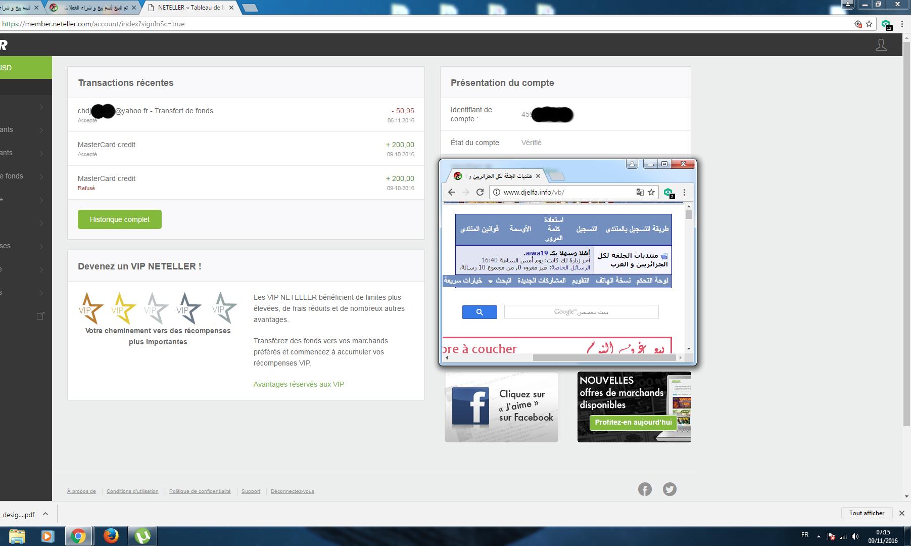Screen dimensions: 911x546
Task: Switch to the تم البيع قسم بيع و شراء العملات tab
Action: [95, 8]
